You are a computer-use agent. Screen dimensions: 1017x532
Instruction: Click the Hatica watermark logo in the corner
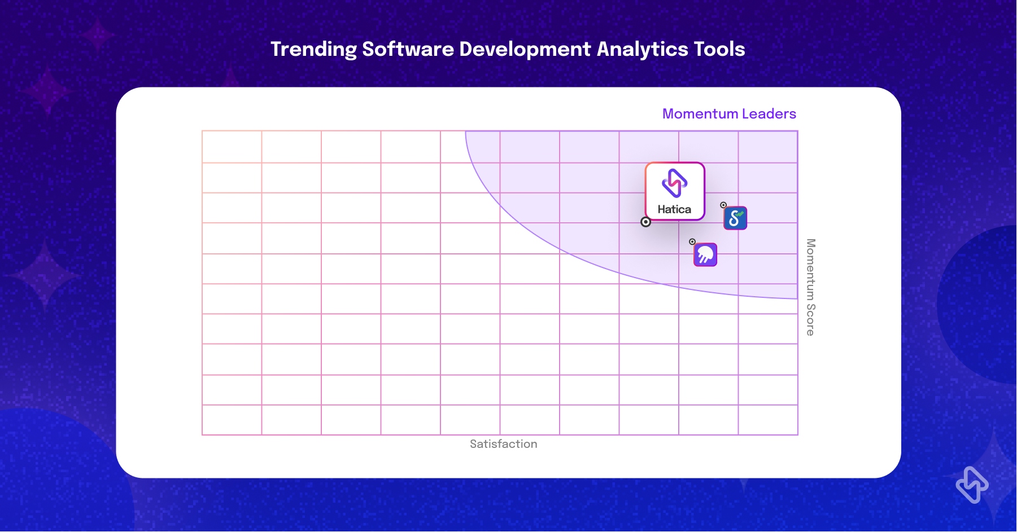972,485
